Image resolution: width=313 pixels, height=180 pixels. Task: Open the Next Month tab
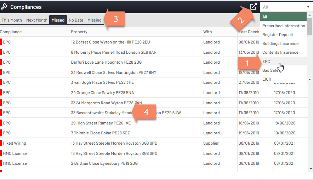[x=36, y=20]
